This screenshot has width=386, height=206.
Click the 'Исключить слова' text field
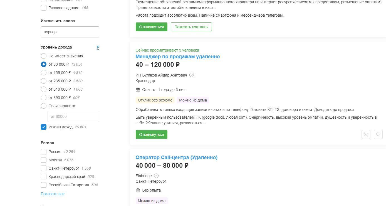[70, 32]
